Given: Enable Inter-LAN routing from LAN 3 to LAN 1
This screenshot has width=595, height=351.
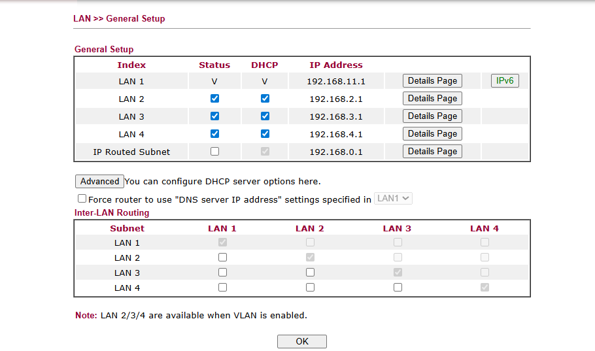Looking at the screenshot, I should 223,273.
